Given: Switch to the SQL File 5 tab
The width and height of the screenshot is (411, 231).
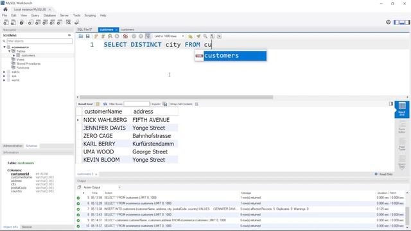Looking at the screenshot, I should pyautogui.click(x=84, y=30).
